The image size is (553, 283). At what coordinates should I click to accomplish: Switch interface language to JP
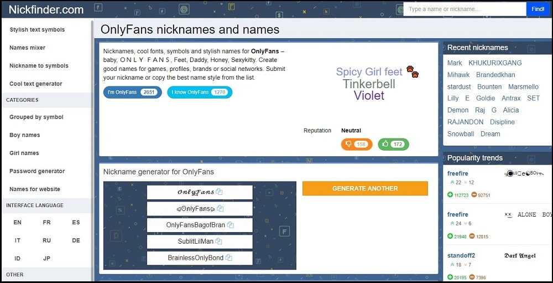pos(46,258)
